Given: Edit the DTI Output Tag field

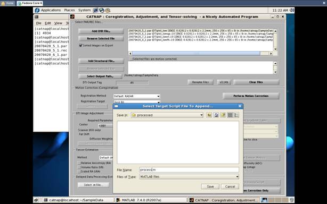Looking at the screenshot, I should pyautogui.click(x=132, y=82).
